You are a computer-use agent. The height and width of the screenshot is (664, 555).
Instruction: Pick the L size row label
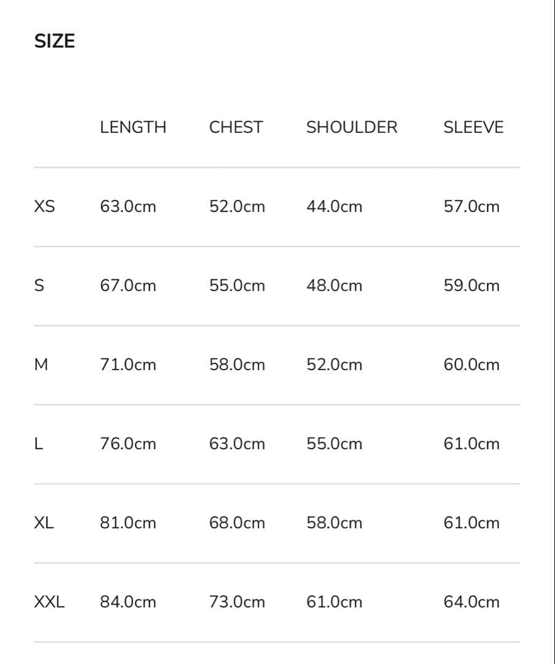(x=39, y=444)
